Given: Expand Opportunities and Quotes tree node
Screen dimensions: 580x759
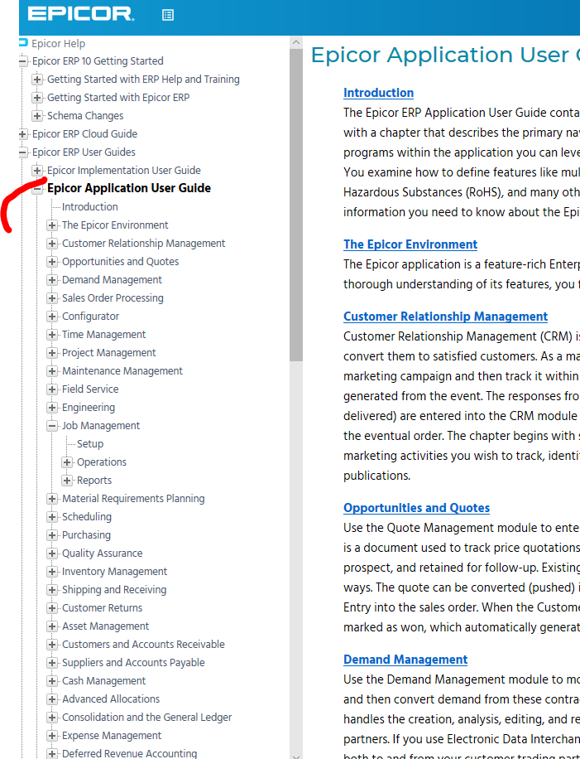Looking at the screenshot, I should [52, 262].
